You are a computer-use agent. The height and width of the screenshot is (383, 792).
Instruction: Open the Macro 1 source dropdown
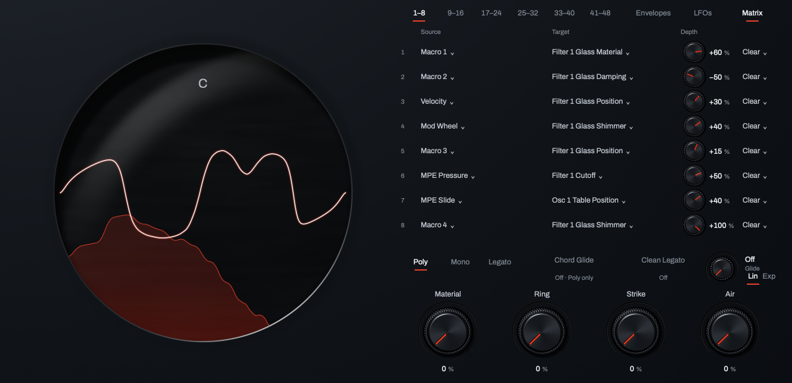pos(437,53)
